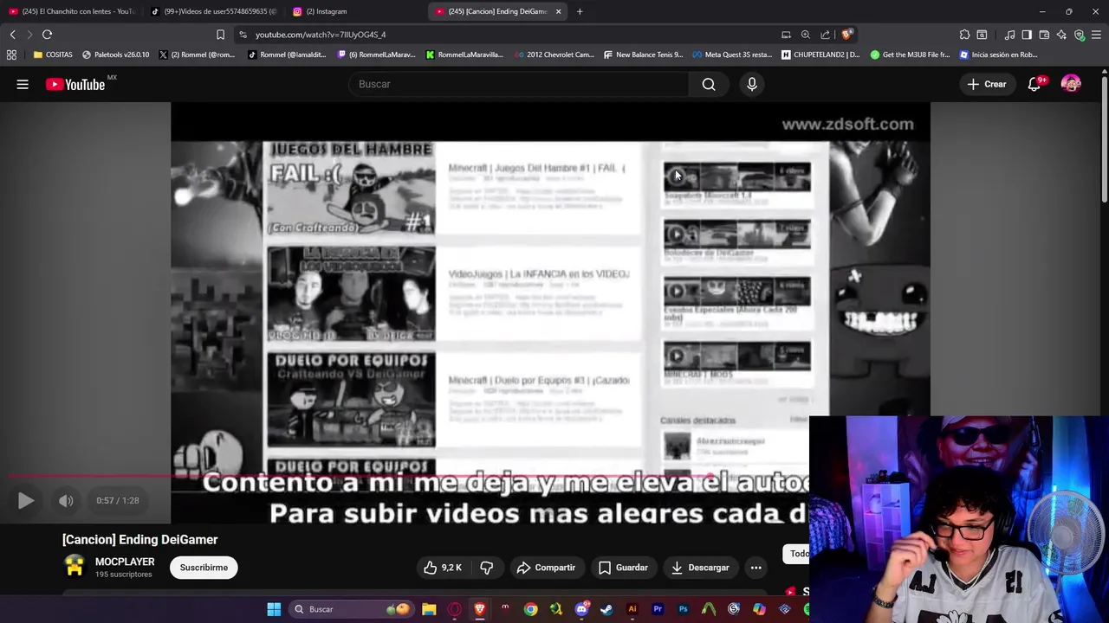1109x623 pixels.
Task: Like the video with 9,2 K likes
Action: (443, 568)
